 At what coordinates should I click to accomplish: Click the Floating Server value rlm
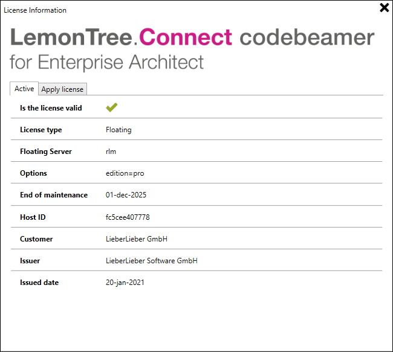(111, 152)
